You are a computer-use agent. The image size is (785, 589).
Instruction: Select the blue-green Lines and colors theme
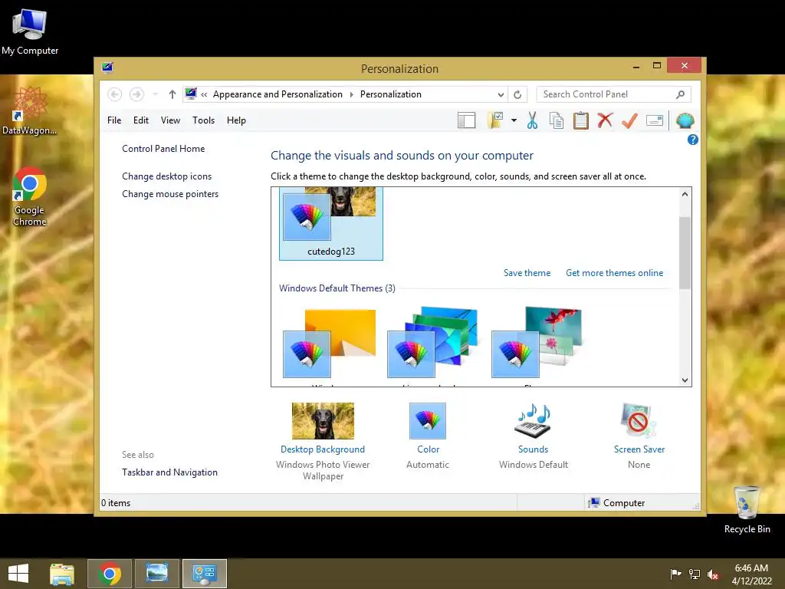click(x=433, y=343)
